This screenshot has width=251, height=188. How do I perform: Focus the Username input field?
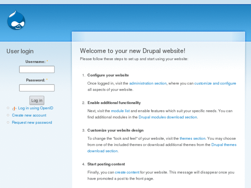coord(37,69)
